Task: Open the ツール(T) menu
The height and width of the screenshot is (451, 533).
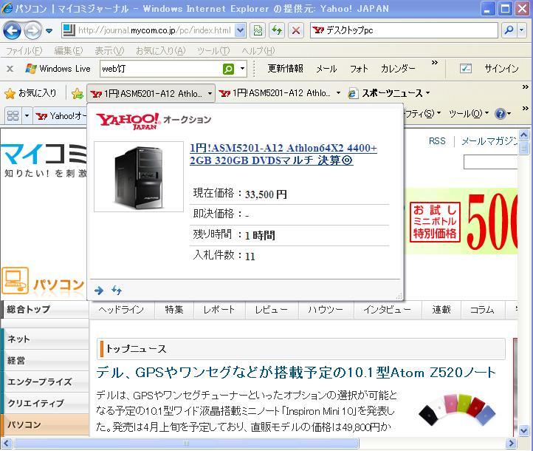Action: click(213, 51)
